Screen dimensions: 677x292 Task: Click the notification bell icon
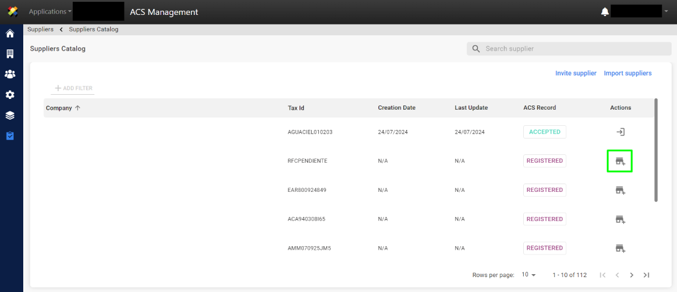tap(605, 12)
